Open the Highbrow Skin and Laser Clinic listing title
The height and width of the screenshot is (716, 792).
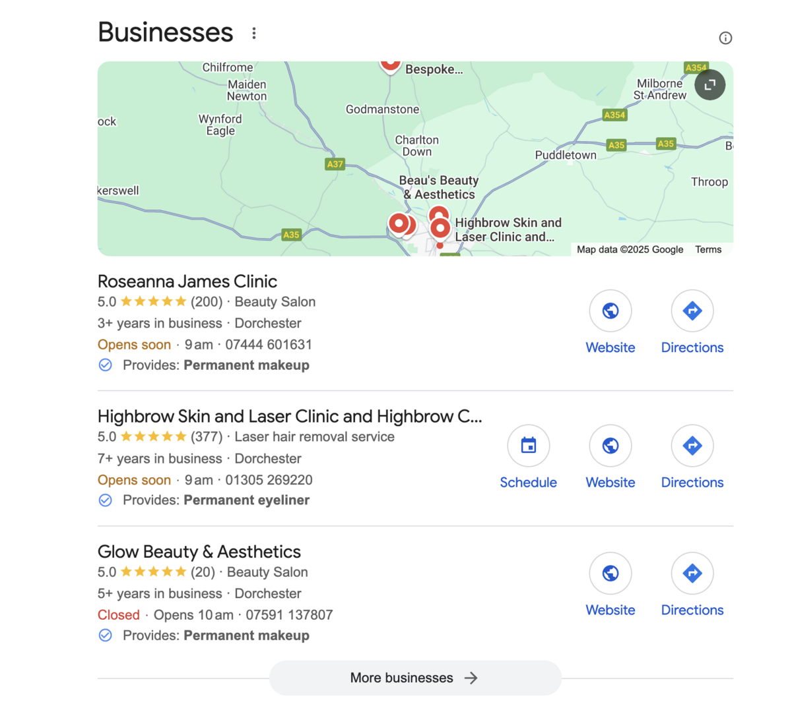pyautogui.click(x=290, y=417)
